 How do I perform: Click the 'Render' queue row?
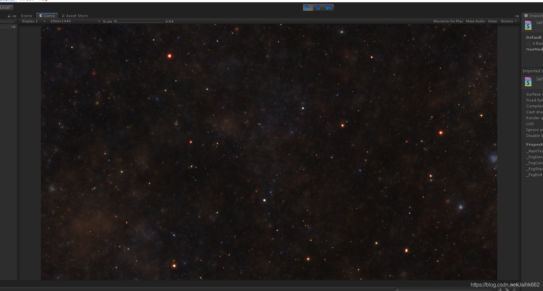534,118
